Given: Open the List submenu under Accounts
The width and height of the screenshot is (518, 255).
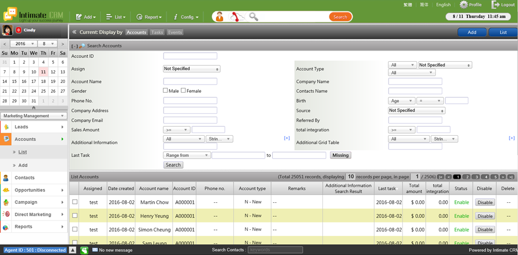Looking at the screenshot, I should 22,152.
